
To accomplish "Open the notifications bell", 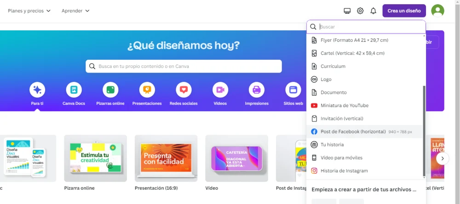I will point(373,11).
